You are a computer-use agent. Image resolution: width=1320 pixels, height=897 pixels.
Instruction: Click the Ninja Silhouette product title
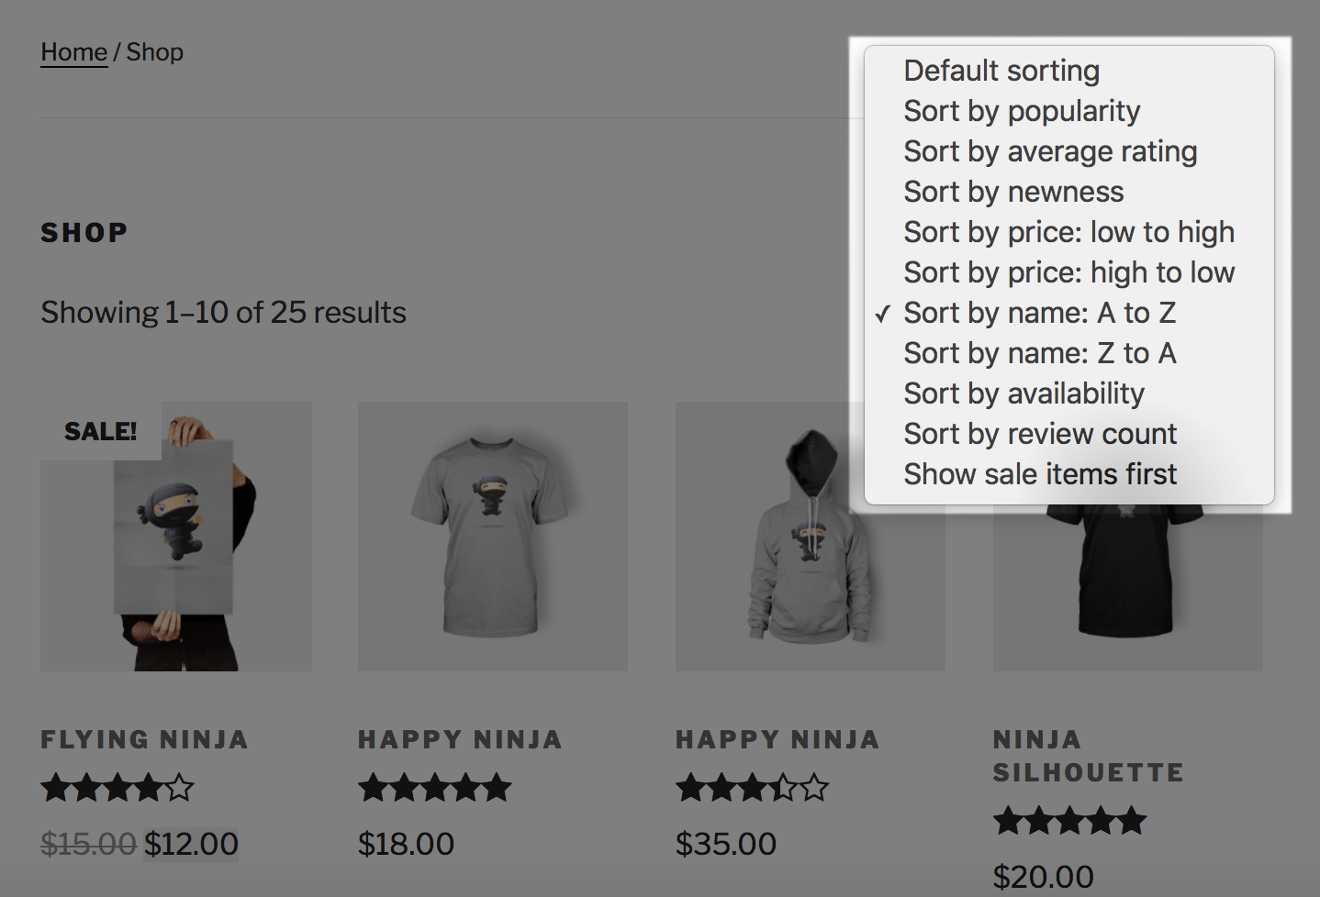[1088, 756]
